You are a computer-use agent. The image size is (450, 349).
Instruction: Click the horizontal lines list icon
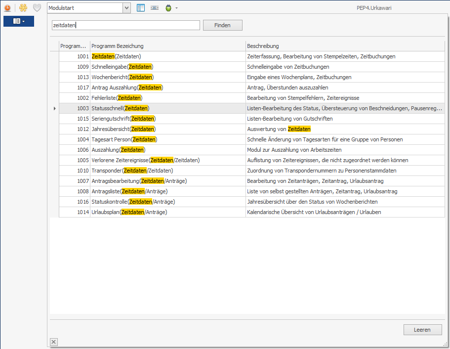tap(155, 8)
